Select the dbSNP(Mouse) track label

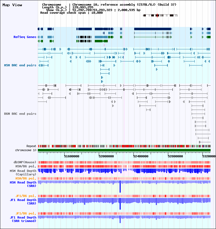click(25, 162)
